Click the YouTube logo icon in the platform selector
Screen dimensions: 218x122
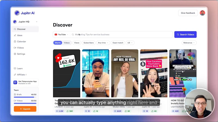[56, 35]
